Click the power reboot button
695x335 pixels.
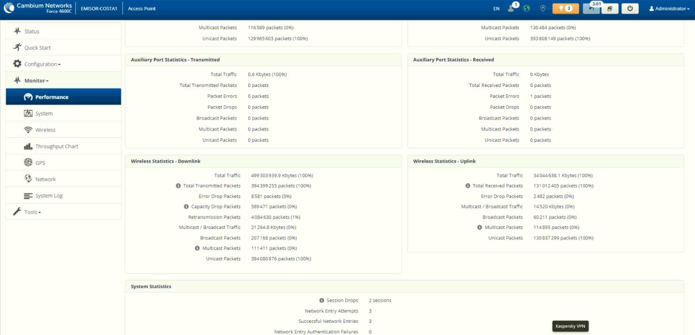(630, 8)
